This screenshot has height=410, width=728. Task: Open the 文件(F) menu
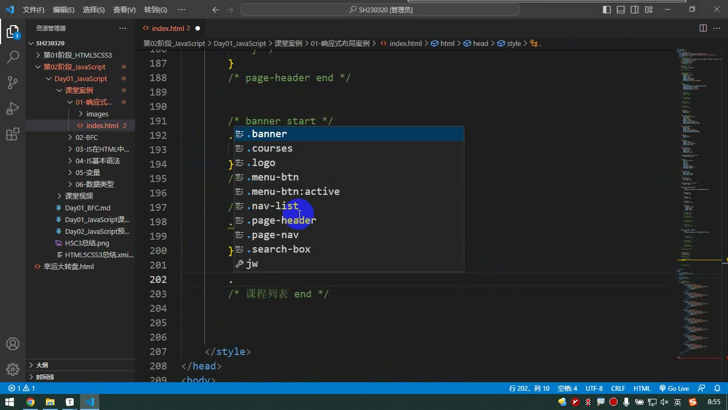pyautogui.click(x=34, y=10)
